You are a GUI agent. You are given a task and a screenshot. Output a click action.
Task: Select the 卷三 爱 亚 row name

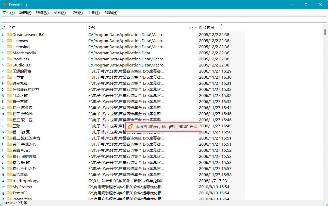pos(23,120)
